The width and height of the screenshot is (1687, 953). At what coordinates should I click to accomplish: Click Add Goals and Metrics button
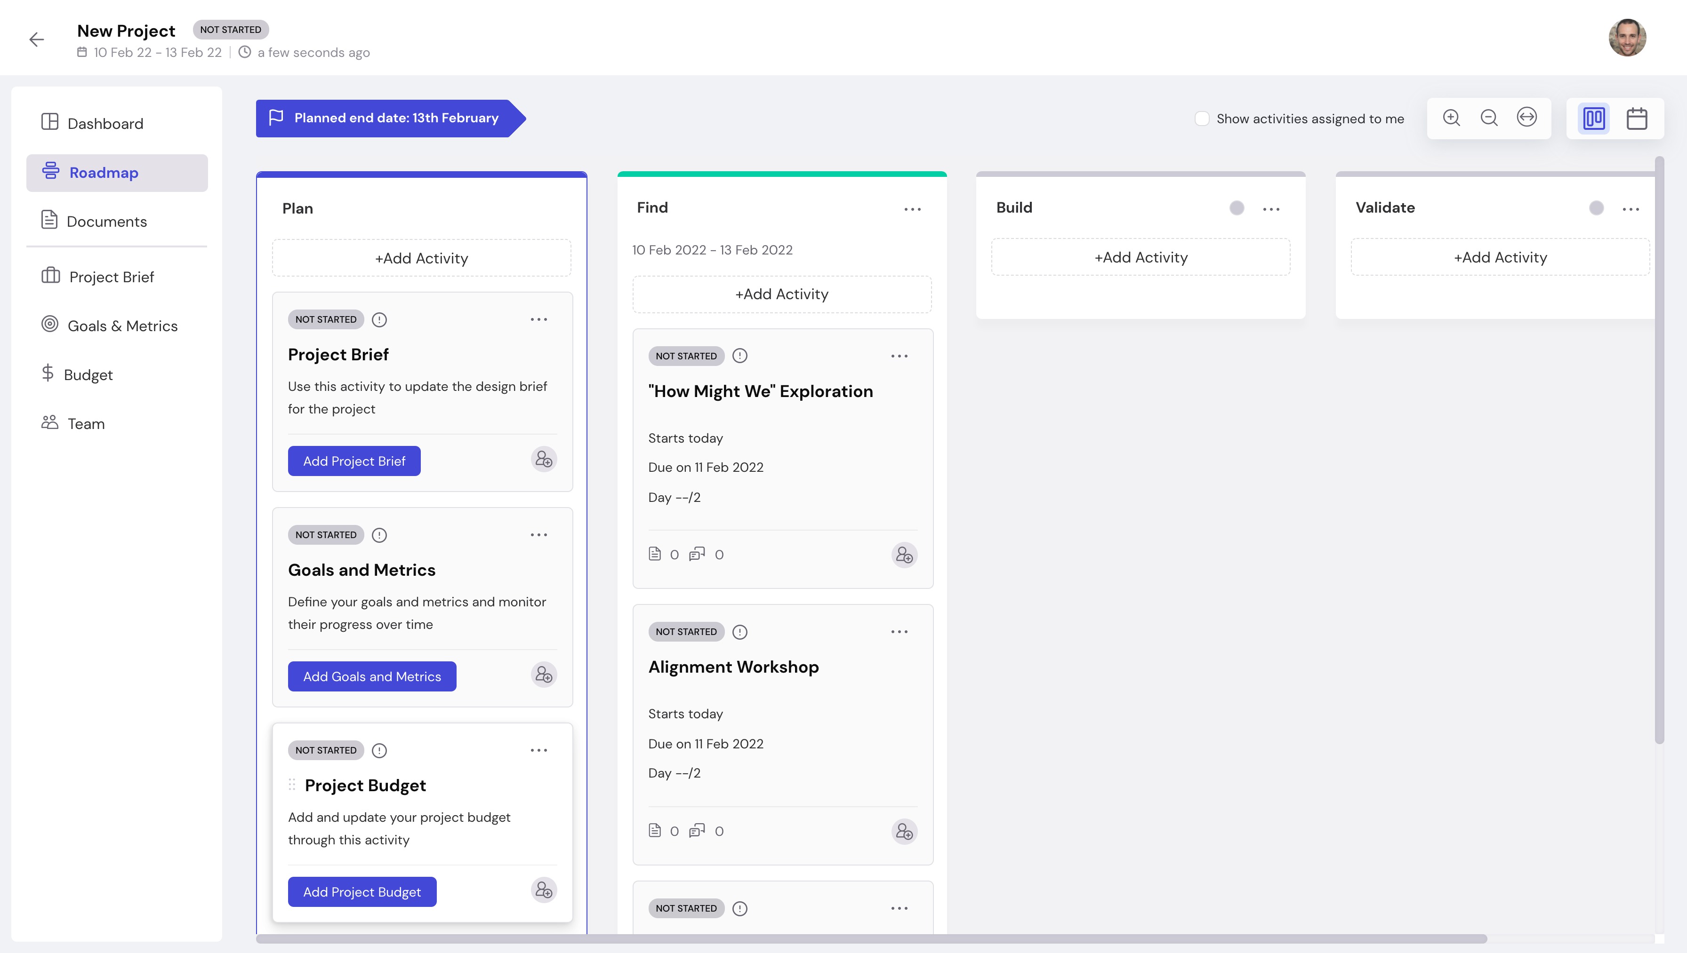pos(372,676)
